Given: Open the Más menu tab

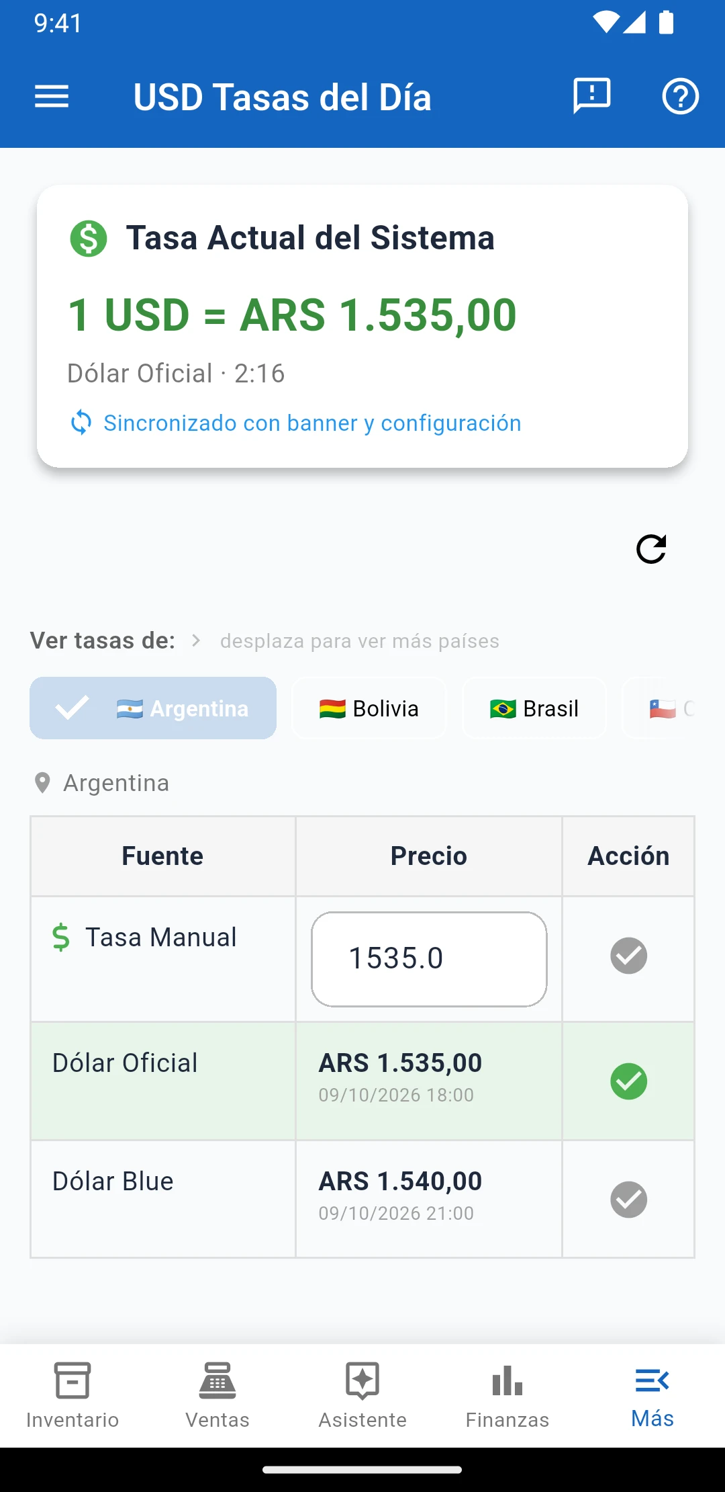Looking at the screenshot, I should (x=652, y=1395).
